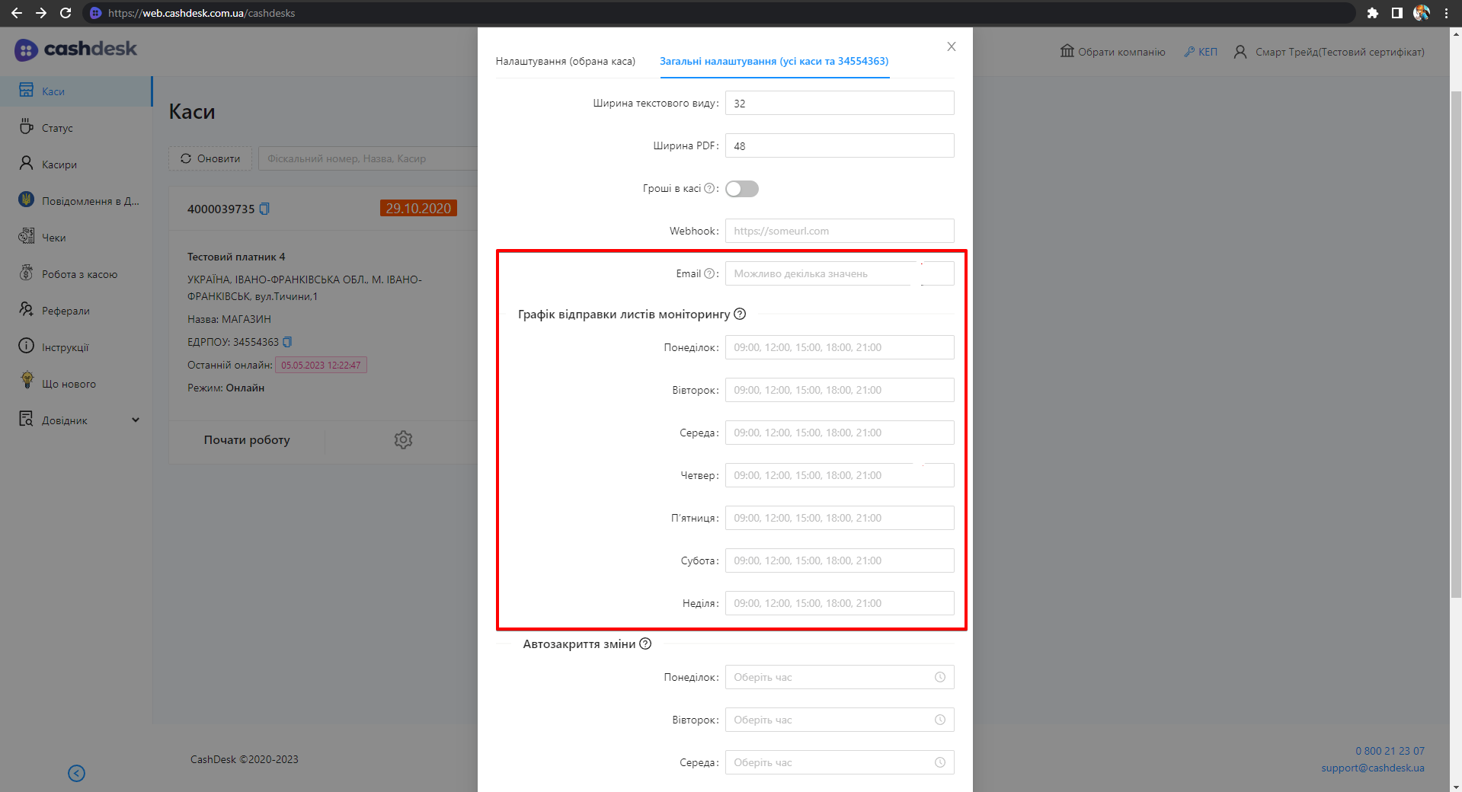Open Понеділок auto-close time picker
This screenshot has width=1462, height=792.
839,677
